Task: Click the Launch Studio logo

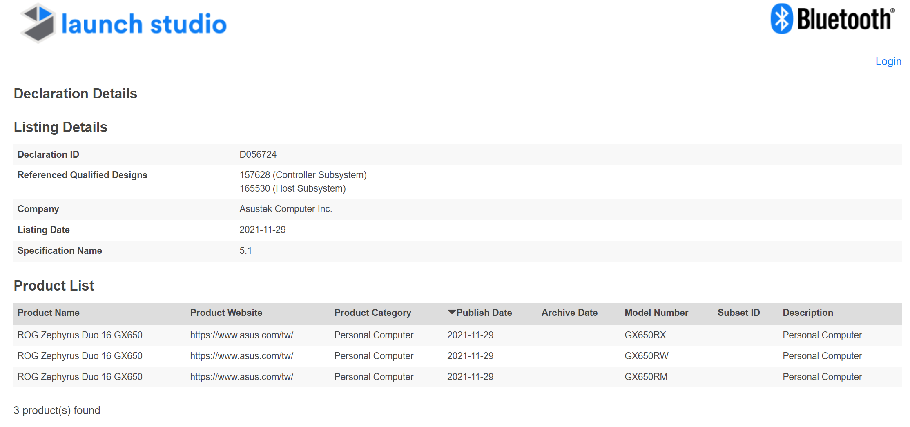Action: pyautogui.click(x=123, y=23)
